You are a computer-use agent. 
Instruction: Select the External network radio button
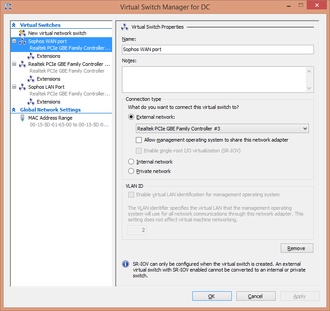click(x=131, y=117)
